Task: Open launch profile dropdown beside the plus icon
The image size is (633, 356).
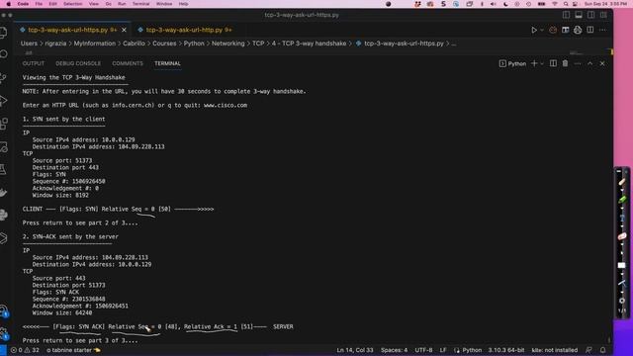Action: (x=542, y=63)
